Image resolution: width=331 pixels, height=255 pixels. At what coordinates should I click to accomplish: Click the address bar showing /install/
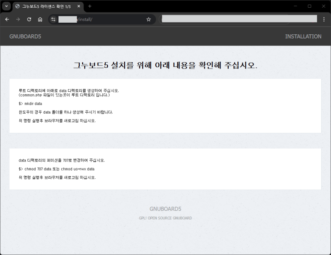[101, 19]
